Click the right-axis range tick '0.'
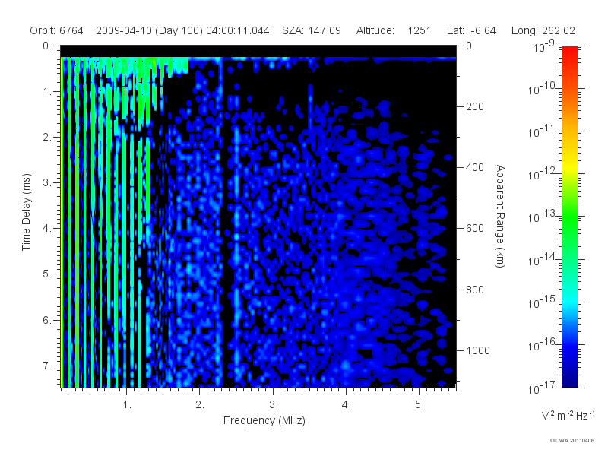This screenshot has height=456, width=608. pyautogui.click(x=470, y=46)
